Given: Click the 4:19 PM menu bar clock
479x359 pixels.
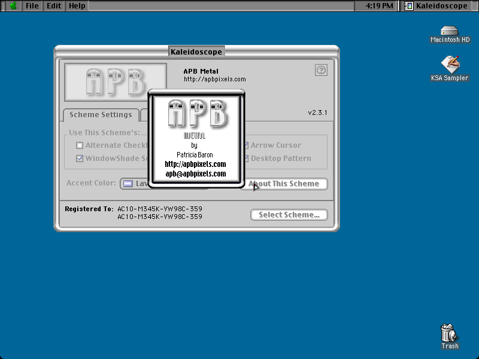Looking at the screenshot, I should [x=379, y=6].
